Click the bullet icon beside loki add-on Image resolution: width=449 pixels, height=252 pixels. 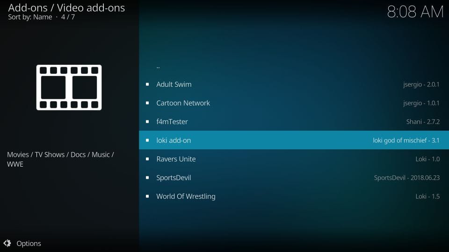(147, 140)
